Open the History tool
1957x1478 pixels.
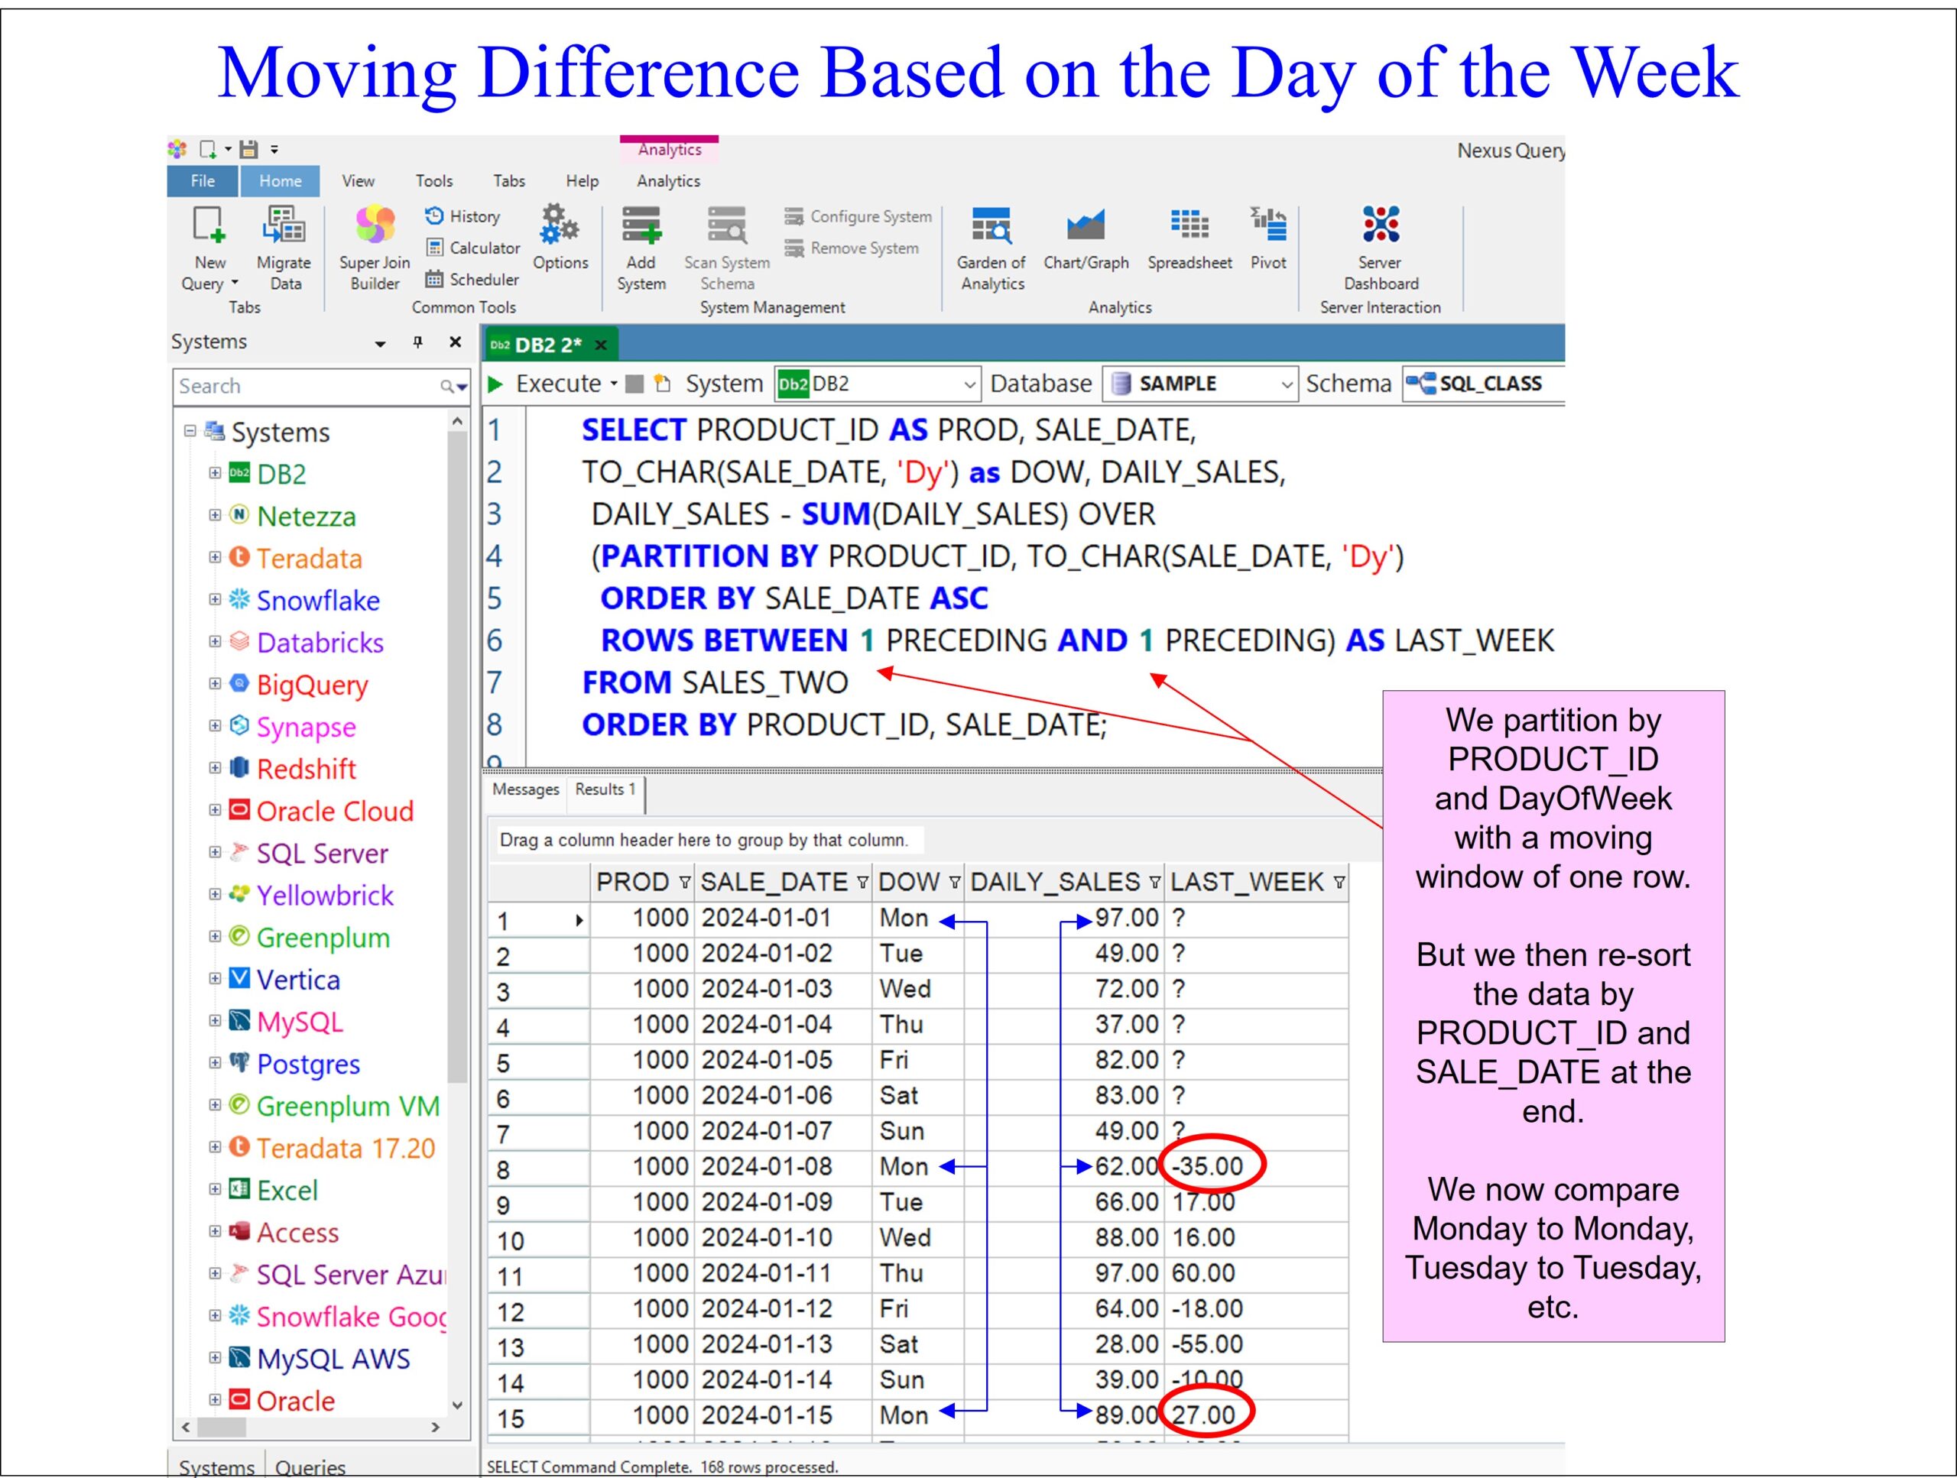click(x=463, y=216)
